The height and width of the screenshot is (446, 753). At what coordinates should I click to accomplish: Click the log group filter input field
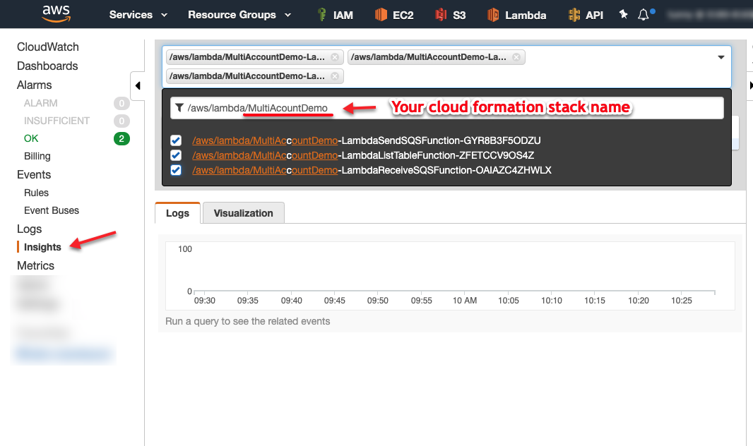click(446, 108)
